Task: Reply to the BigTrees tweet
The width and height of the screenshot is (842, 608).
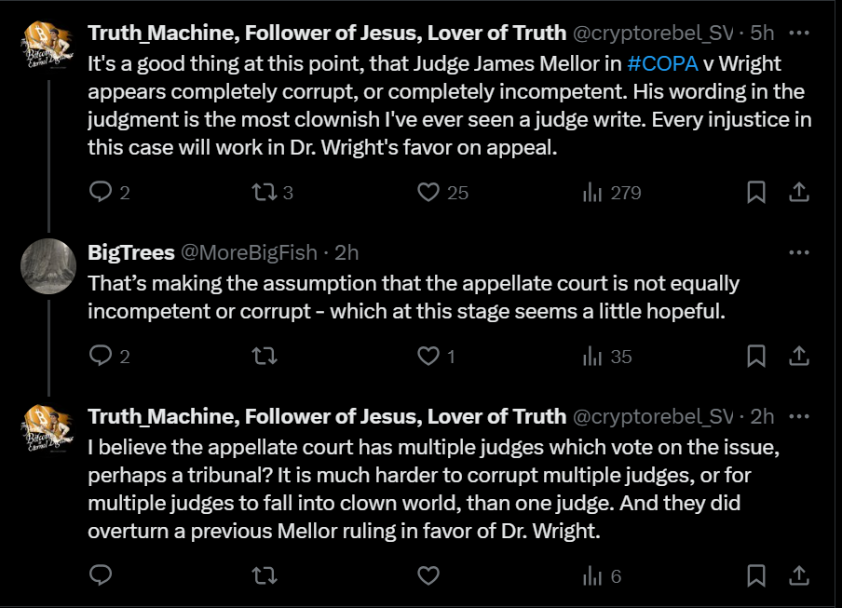Action: pos(101,357)
